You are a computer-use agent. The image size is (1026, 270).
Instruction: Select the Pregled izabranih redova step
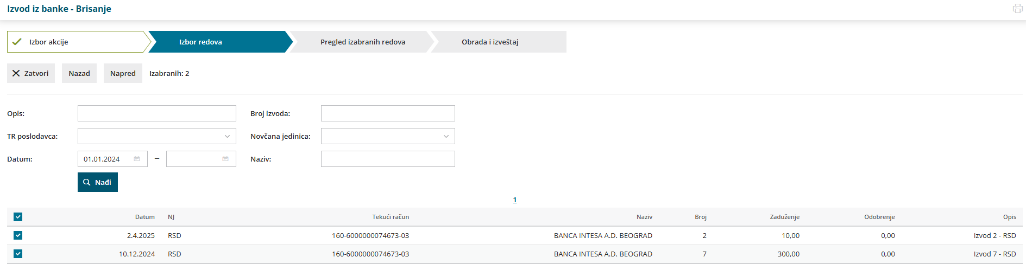point(362,42)
